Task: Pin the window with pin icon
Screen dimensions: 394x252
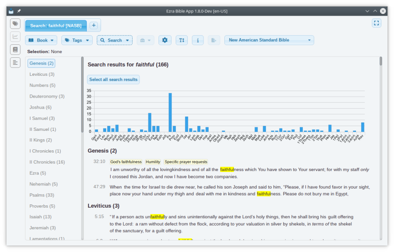Action: coord(19,11)
